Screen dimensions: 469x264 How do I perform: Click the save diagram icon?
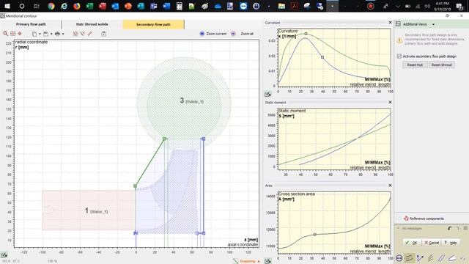tap(45, 34)
